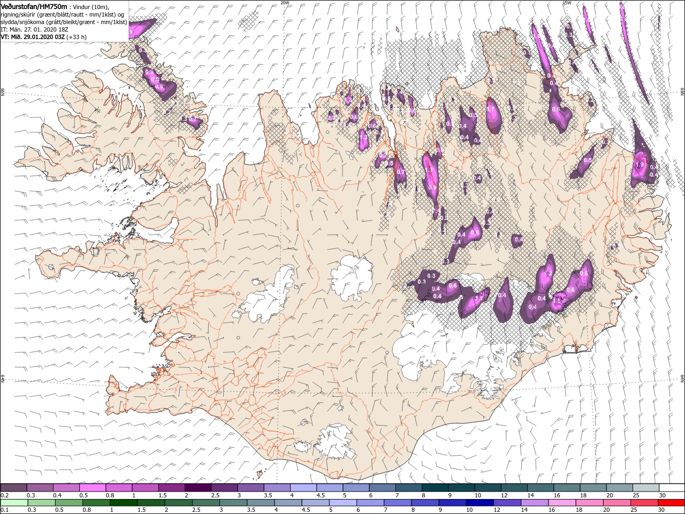Click the Veðurstofan/HM750m title text
The image size is (685, 514).
pyautogui.click(x=34, y=6)
